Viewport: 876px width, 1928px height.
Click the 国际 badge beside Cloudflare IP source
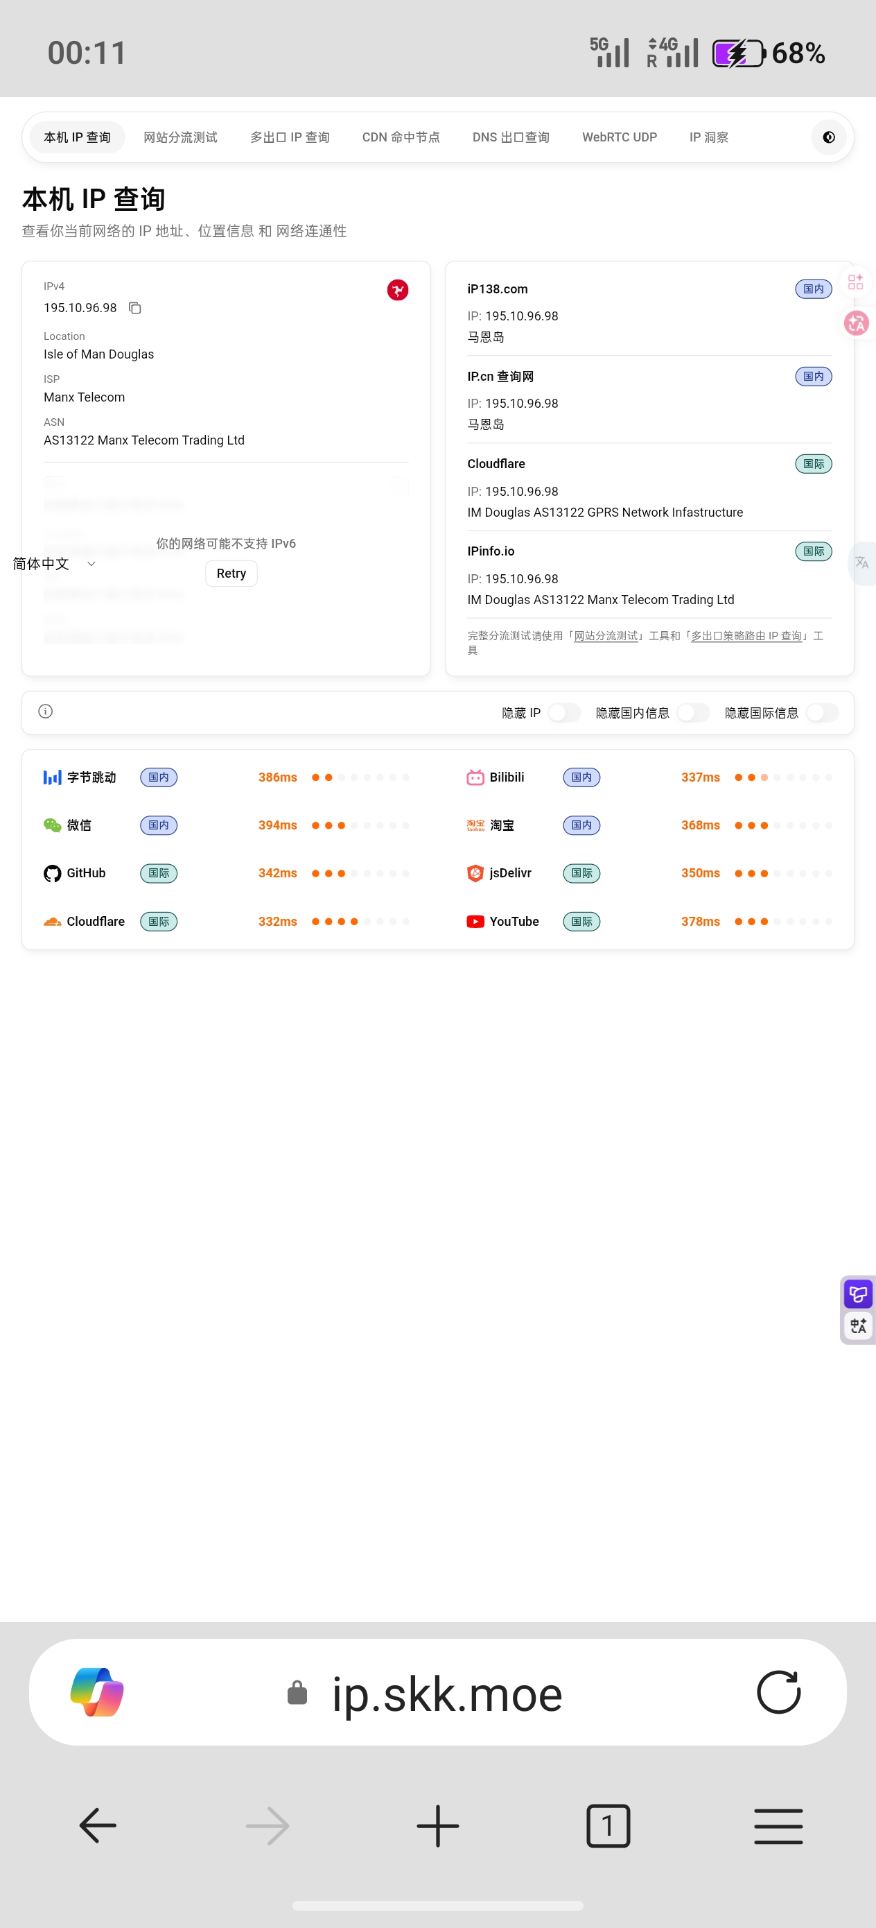coord(813,464)
